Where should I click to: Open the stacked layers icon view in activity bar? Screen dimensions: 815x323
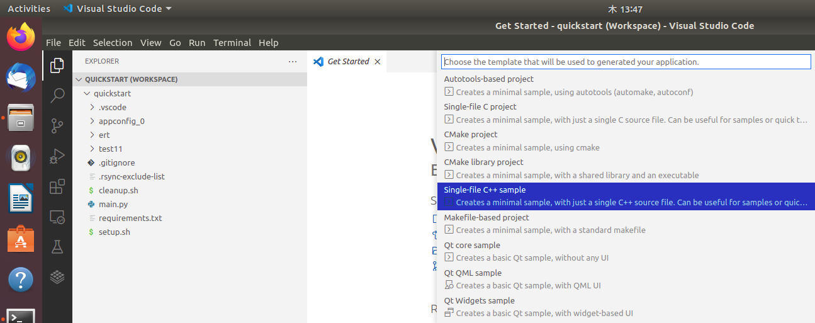(x=57, y=276)
